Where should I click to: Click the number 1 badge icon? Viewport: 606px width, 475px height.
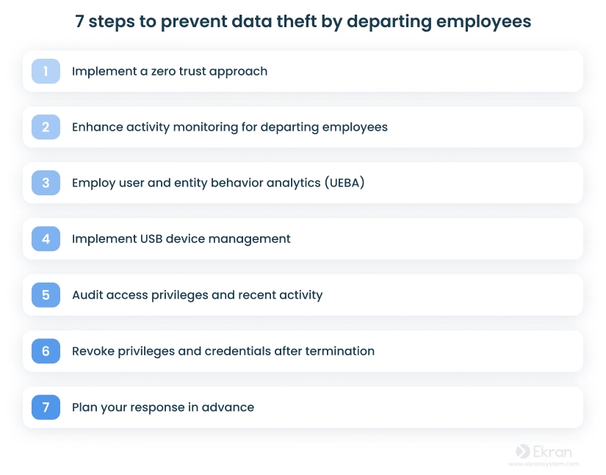point(46,71)
